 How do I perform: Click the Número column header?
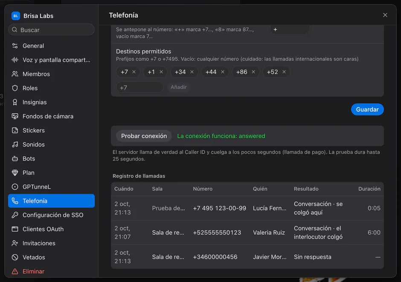point(203,189)
